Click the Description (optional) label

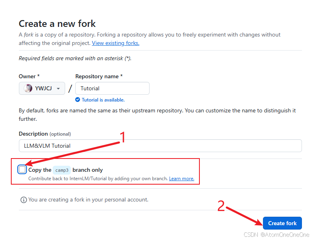pos(45,134)
